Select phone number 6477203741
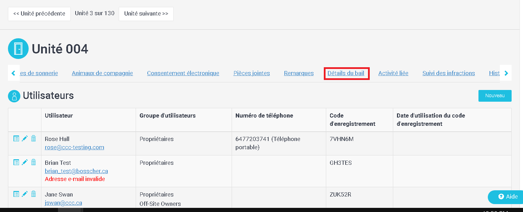 [253, 139]
